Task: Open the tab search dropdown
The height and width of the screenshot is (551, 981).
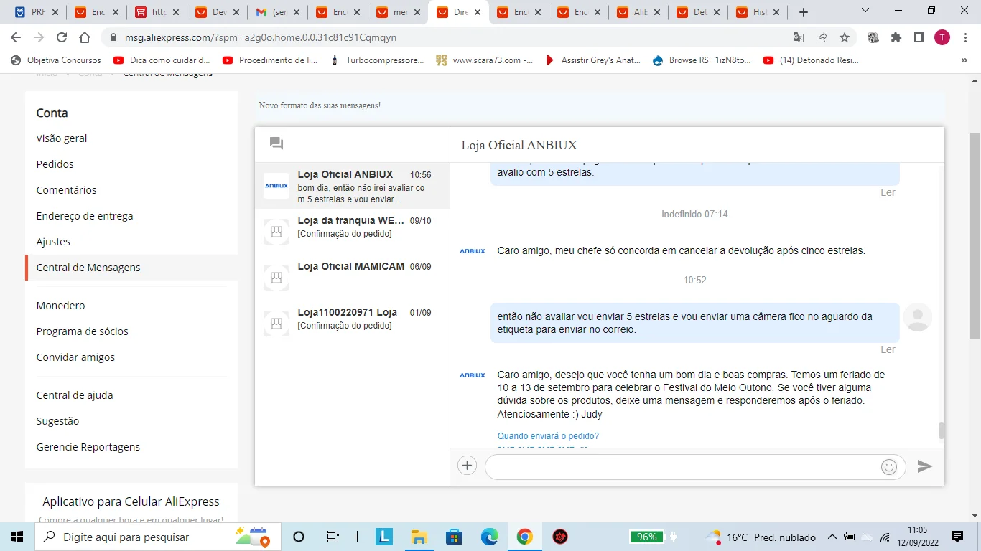Action: tap(865, 11)
